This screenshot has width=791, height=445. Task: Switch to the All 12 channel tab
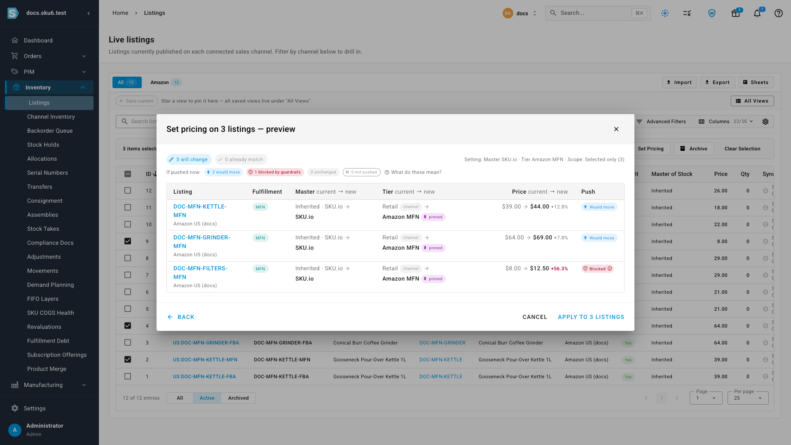tap(127, 82)
